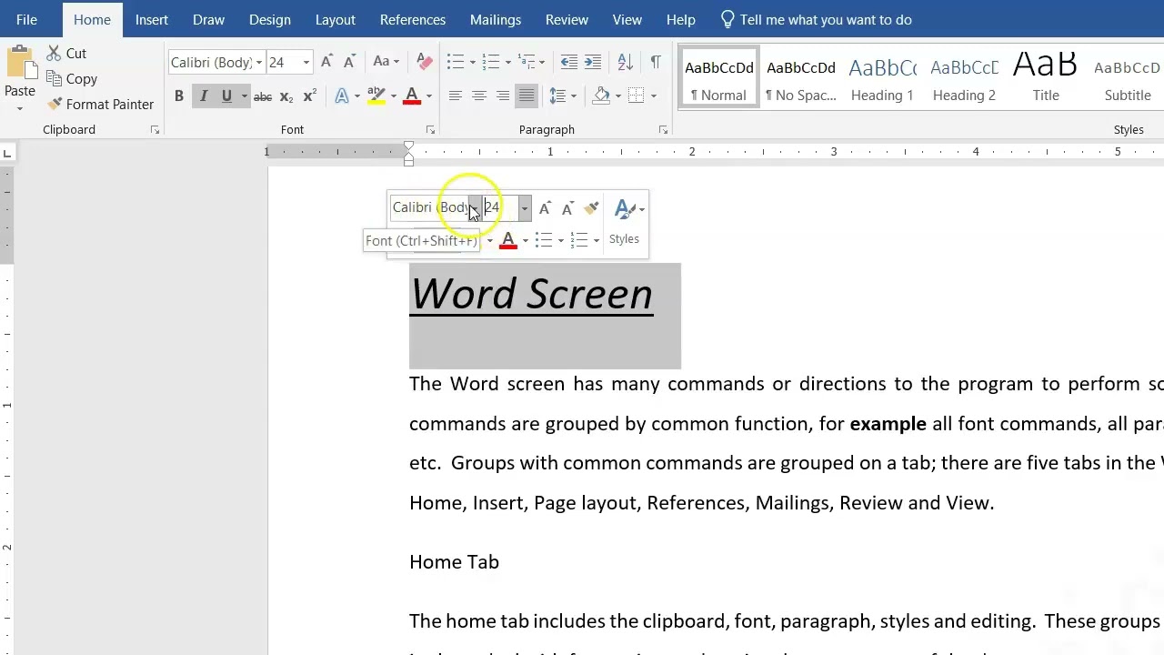Switch to the Design tab
The width and height of the screenshot is (1164, 655).
pyautogui.click(x=270, y=19)
